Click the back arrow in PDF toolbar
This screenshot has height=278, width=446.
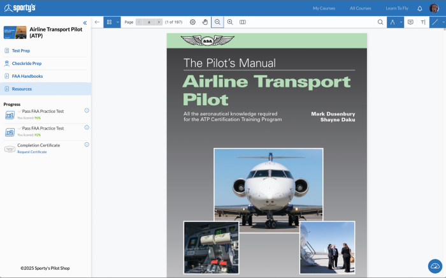[97, 22]
